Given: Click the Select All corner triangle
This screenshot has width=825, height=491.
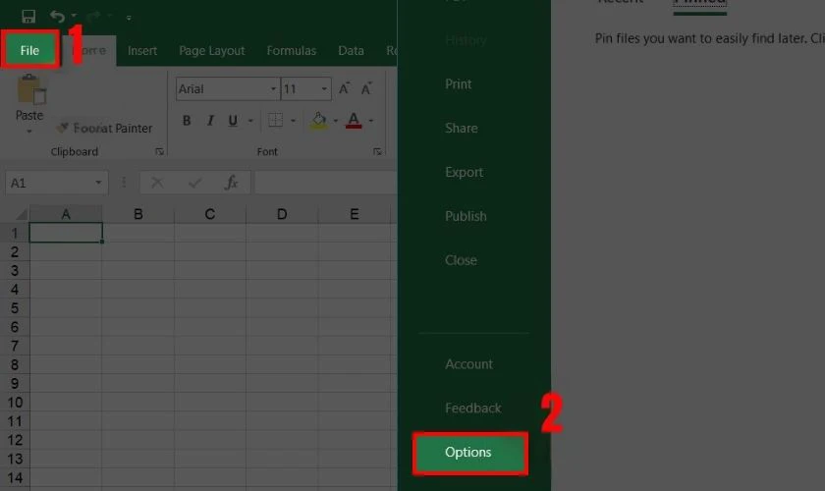Looking at the screenshot, I should [20, 214].
